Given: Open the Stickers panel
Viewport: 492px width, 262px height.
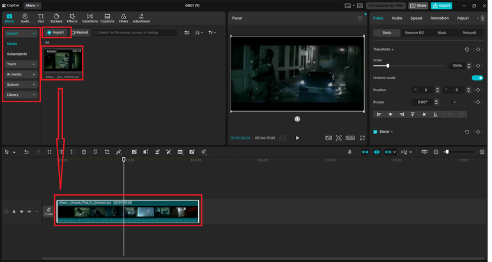Looking at the screenshot, I should (x=56, y=18).
